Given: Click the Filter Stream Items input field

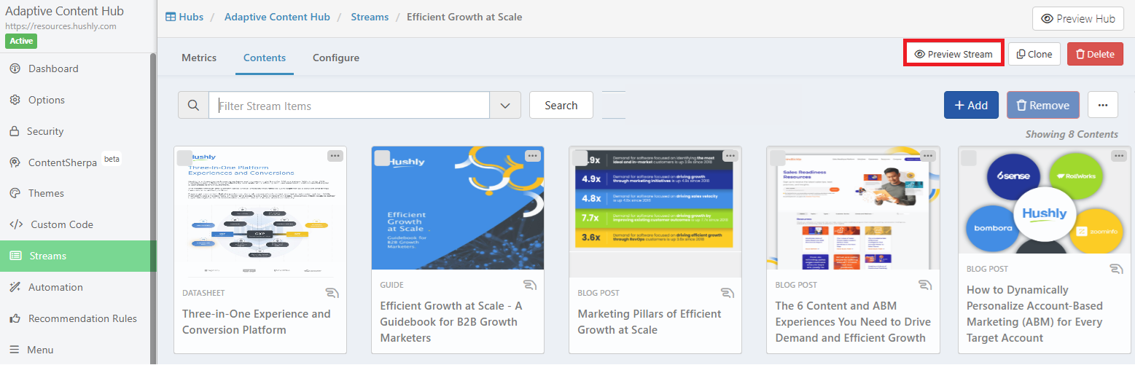Looking at the screenshot, I should pyautogui.click(x=349, y=105).
